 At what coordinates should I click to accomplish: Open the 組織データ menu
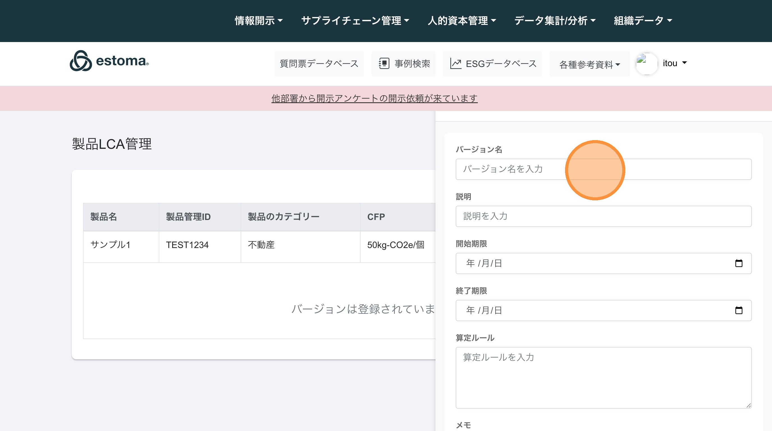click(643, 21)
